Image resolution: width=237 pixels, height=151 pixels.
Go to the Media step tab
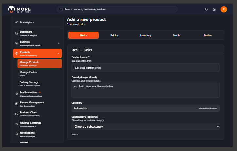click(177, 35)
